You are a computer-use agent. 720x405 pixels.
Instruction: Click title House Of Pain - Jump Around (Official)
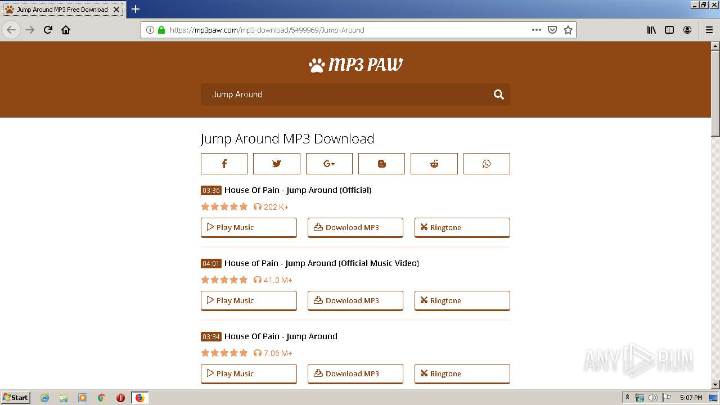[x=298, y=190]
